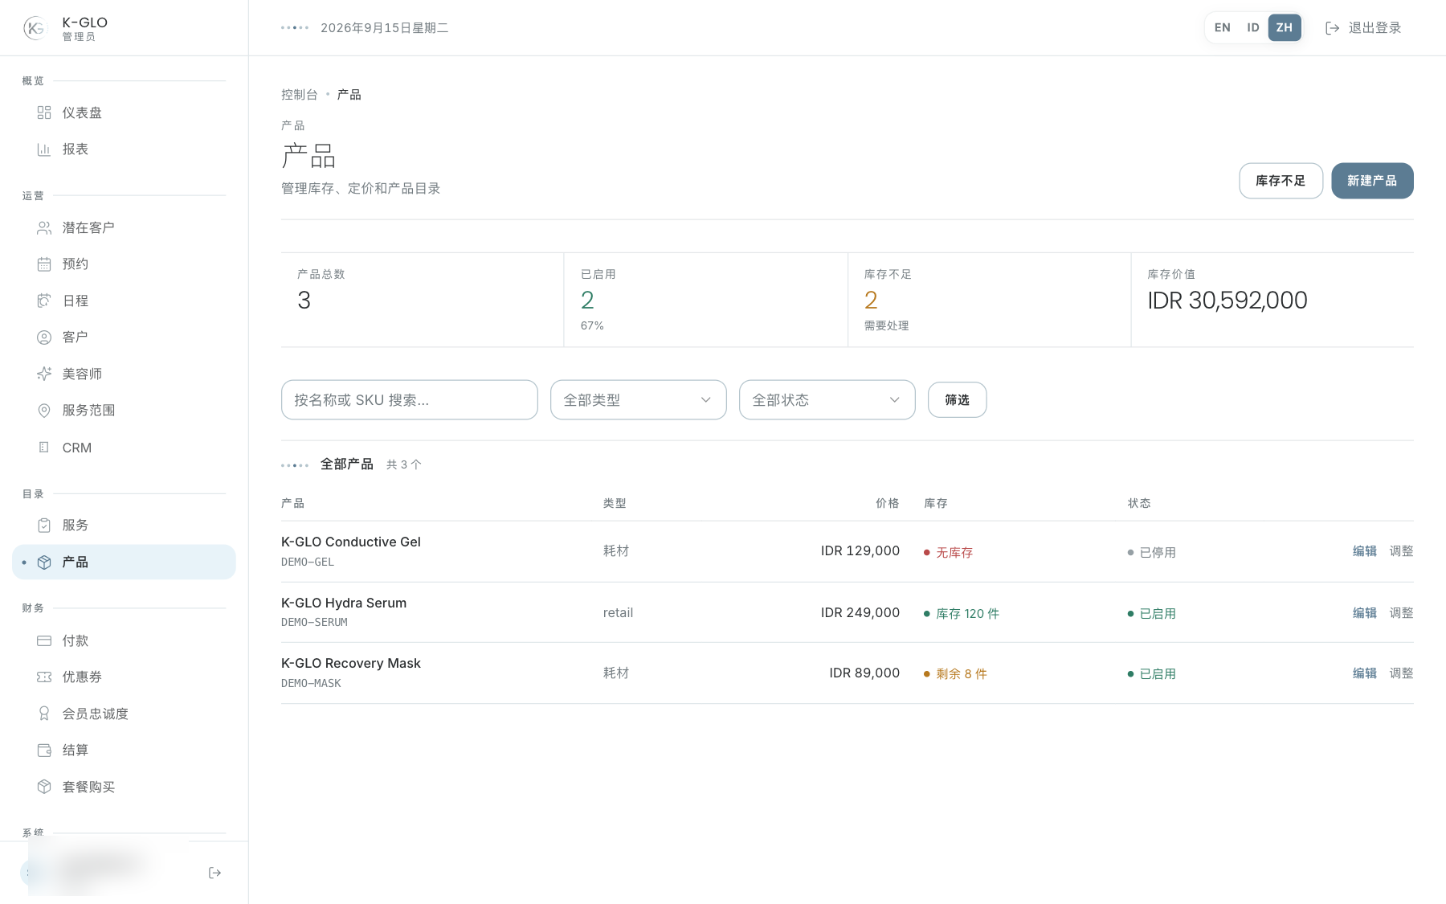Click the 库存不足 button
The image size is (1446, 904).
[1281, 181]
